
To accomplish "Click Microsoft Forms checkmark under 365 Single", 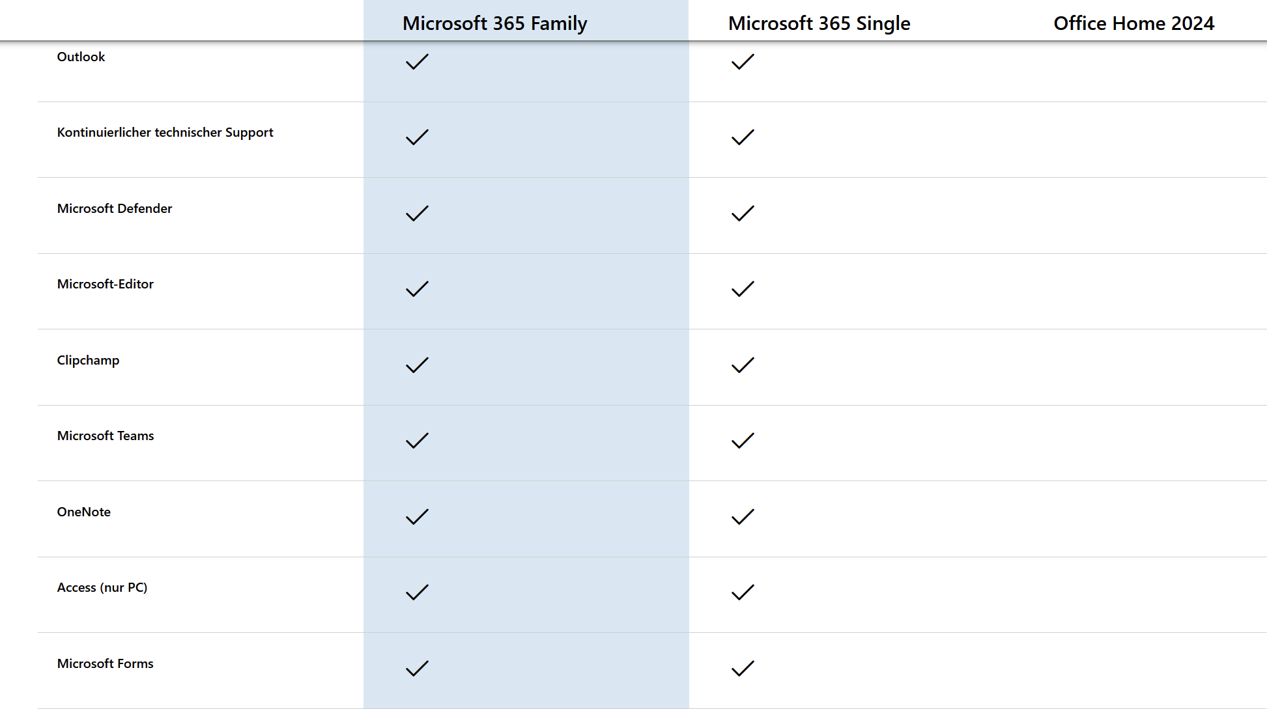I will [x=743, y=669].
